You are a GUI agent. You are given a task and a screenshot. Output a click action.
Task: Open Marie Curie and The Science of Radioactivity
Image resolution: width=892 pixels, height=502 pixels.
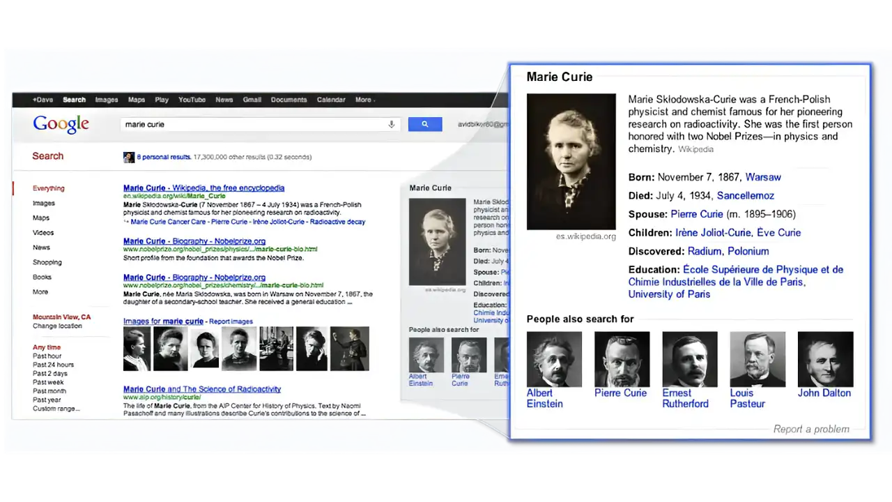coord(202,389)
